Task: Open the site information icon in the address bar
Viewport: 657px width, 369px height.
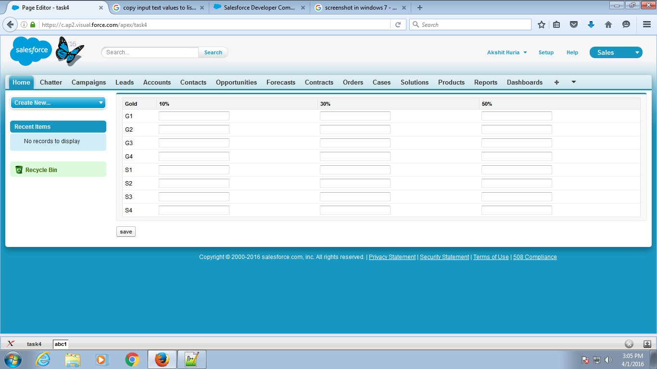Action: (x=24, y=25)
